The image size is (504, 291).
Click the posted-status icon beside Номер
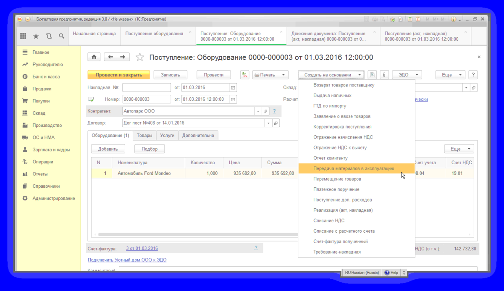coord(91,100)
